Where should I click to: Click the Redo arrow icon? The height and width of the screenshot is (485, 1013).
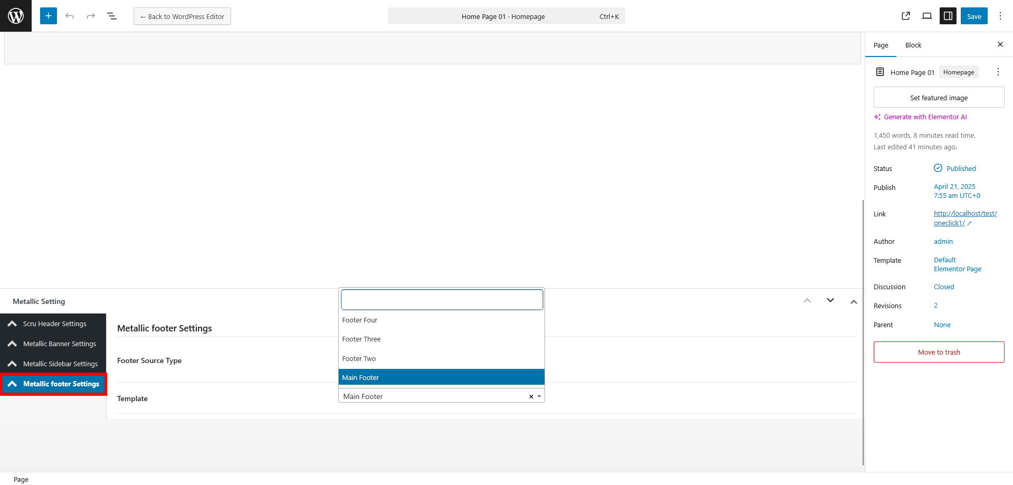click(x=91, y=16)
